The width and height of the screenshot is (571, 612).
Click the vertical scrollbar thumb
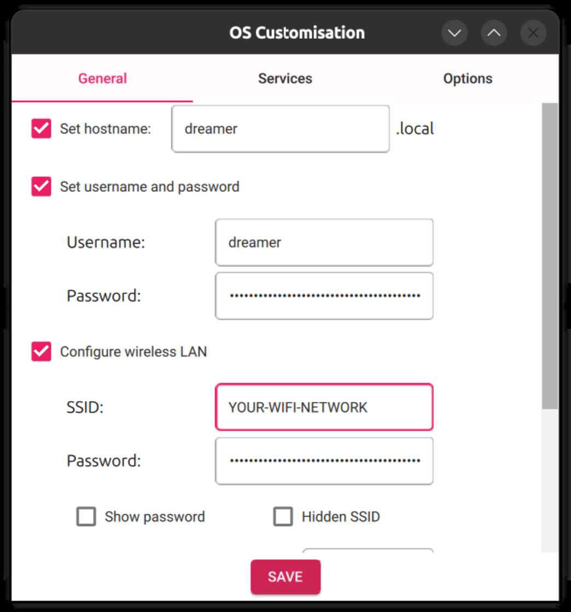point(550,256)
